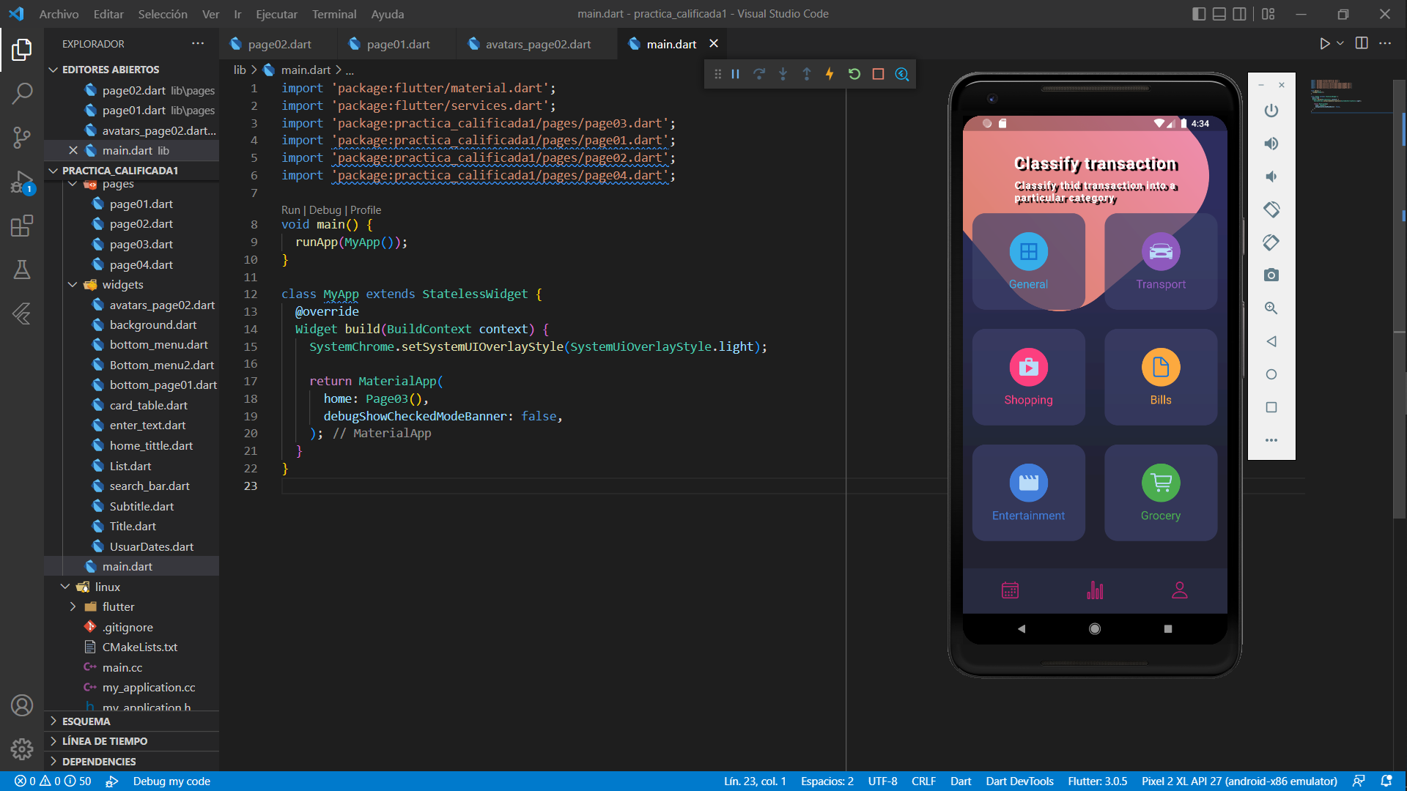Pause the debug session
The height and width of the screenshot is (791, 1407).
point(735,74)
